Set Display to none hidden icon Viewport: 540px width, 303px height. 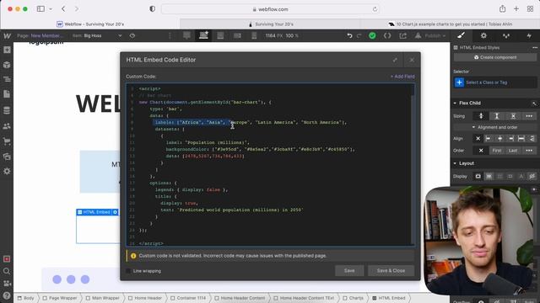tap(532, 176)
